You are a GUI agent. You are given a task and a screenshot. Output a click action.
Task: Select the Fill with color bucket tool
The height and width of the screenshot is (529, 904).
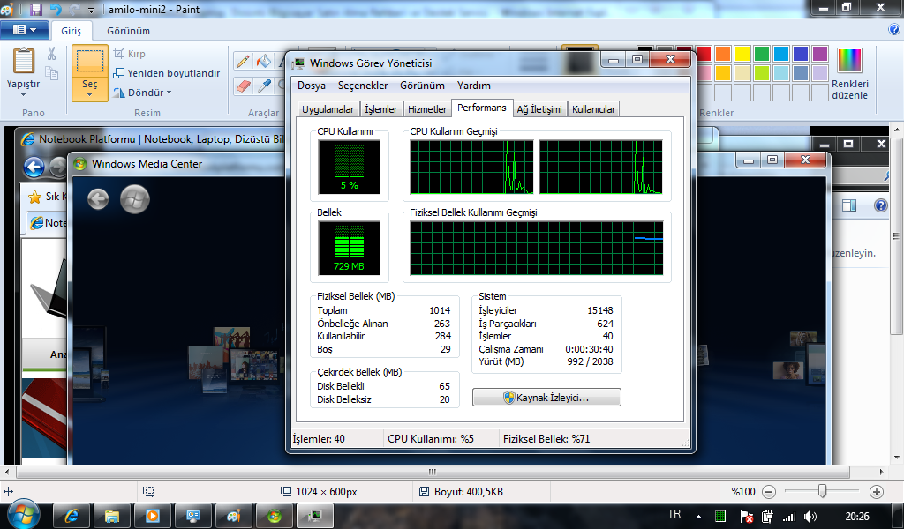point(263,61)
